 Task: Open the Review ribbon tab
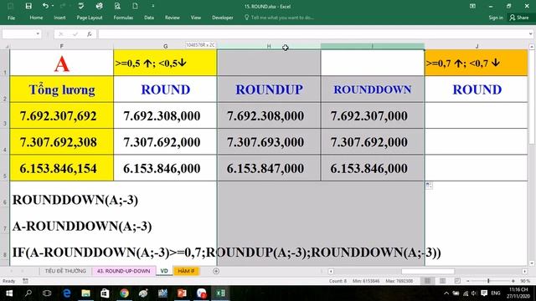[173, 18]
